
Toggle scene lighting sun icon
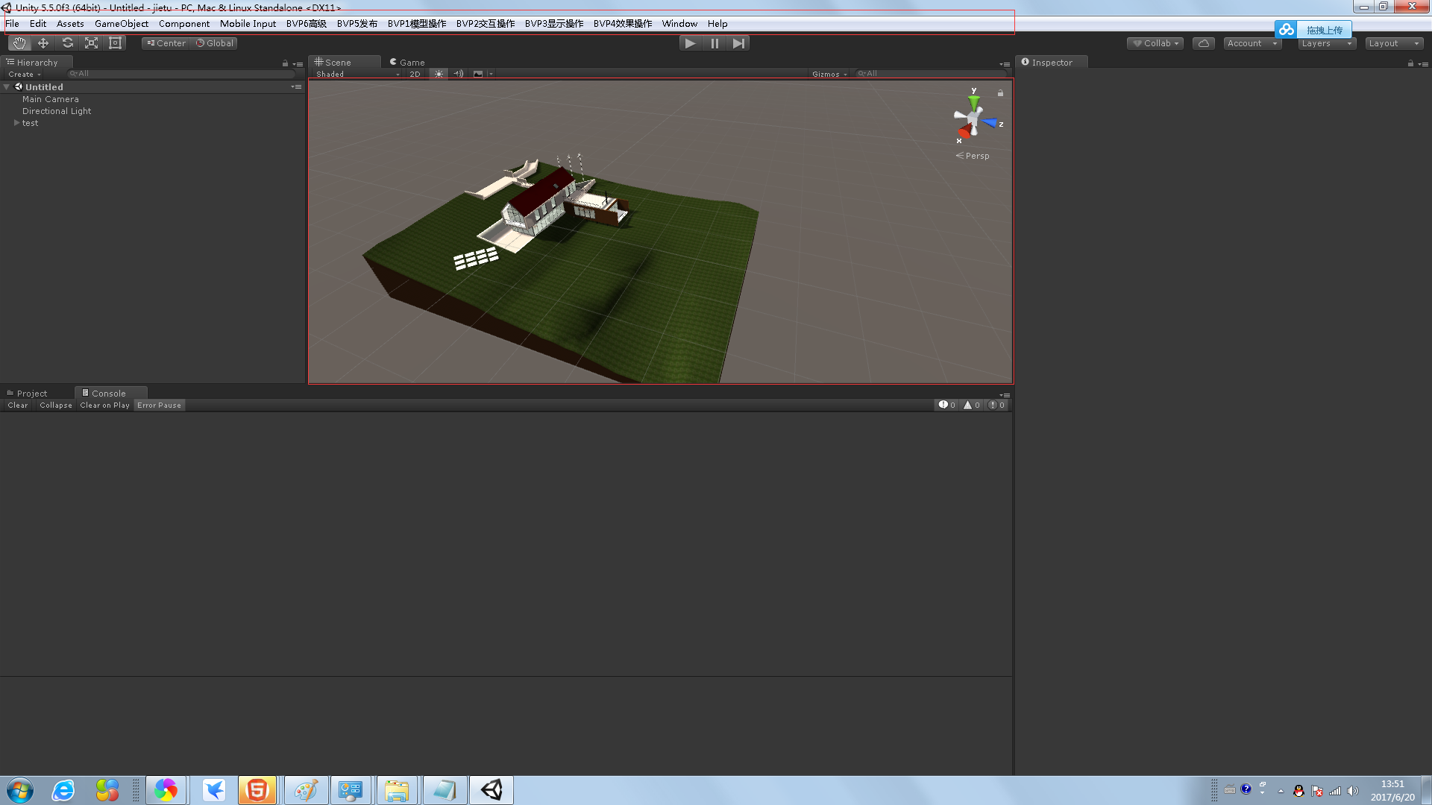click(x=439, y=74)
